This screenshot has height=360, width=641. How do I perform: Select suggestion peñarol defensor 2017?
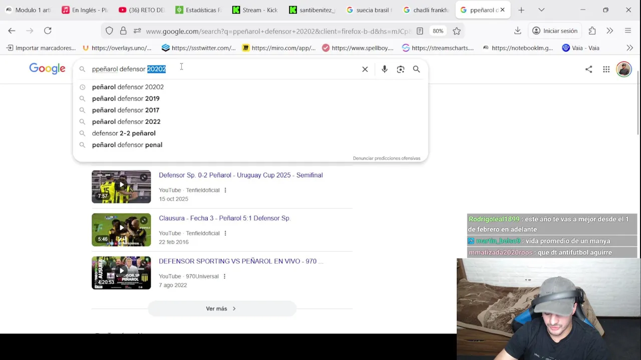click(x=126, y=110)
